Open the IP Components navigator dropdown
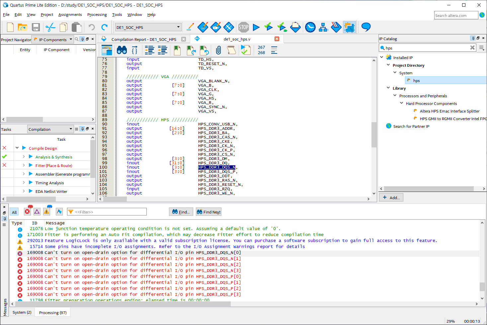This screenshot has height=325, width=487. click(x=52, y=40)
